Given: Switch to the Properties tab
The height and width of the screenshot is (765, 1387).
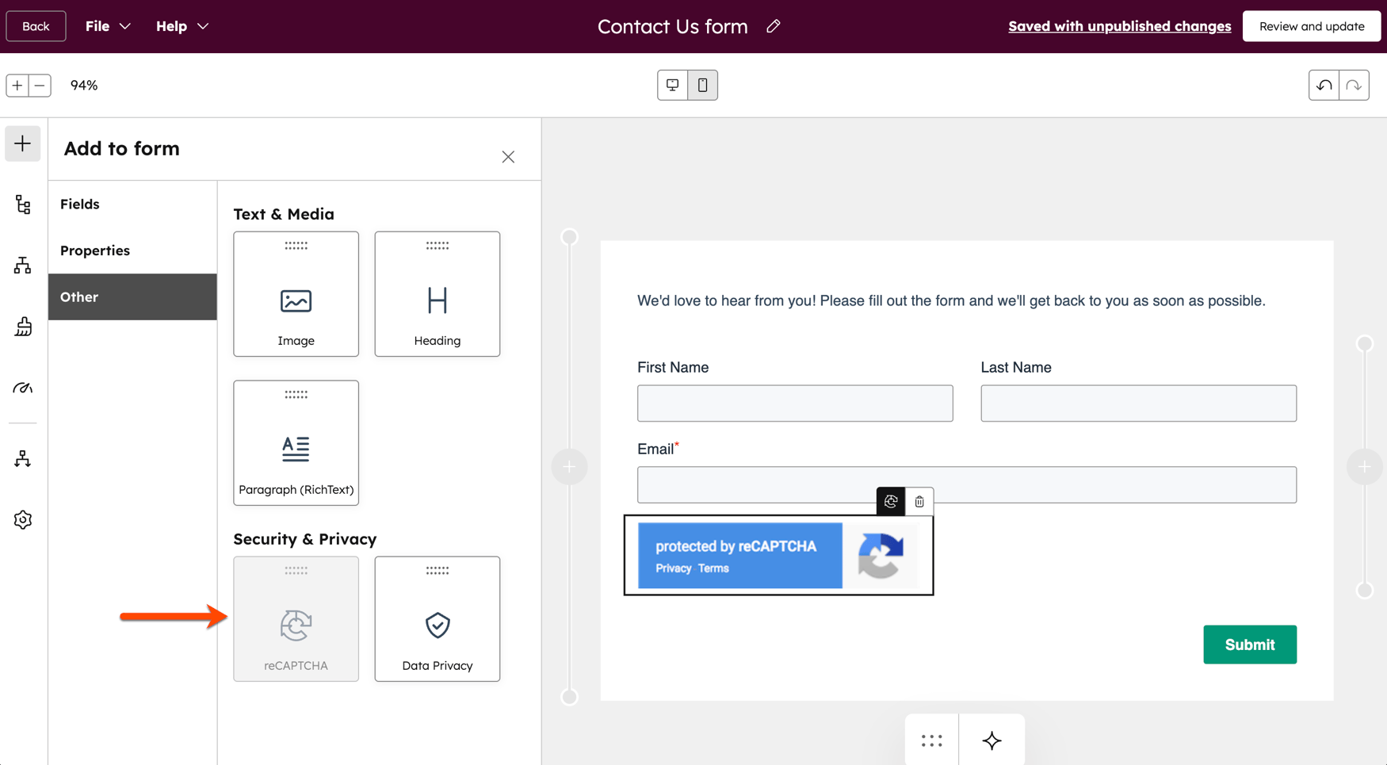Looking at the screenshot, I should [94, 250].
